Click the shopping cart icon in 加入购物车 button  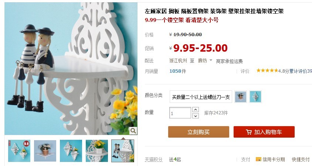click(249, 132)
